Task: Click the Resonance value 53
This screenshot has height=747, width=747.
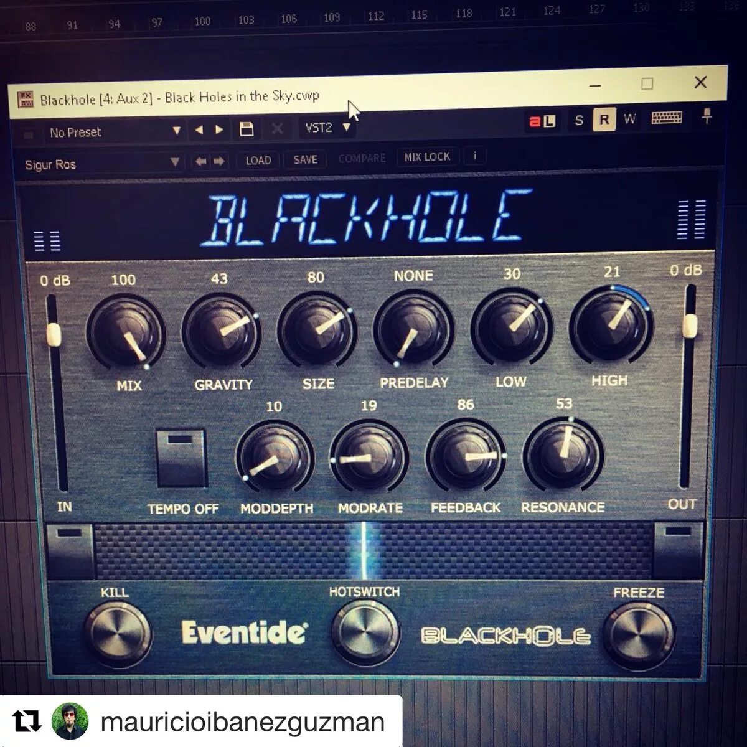Action: 563,403
